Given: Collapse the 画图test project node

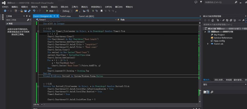Looking at the screenshot, I should click(205, 32).
